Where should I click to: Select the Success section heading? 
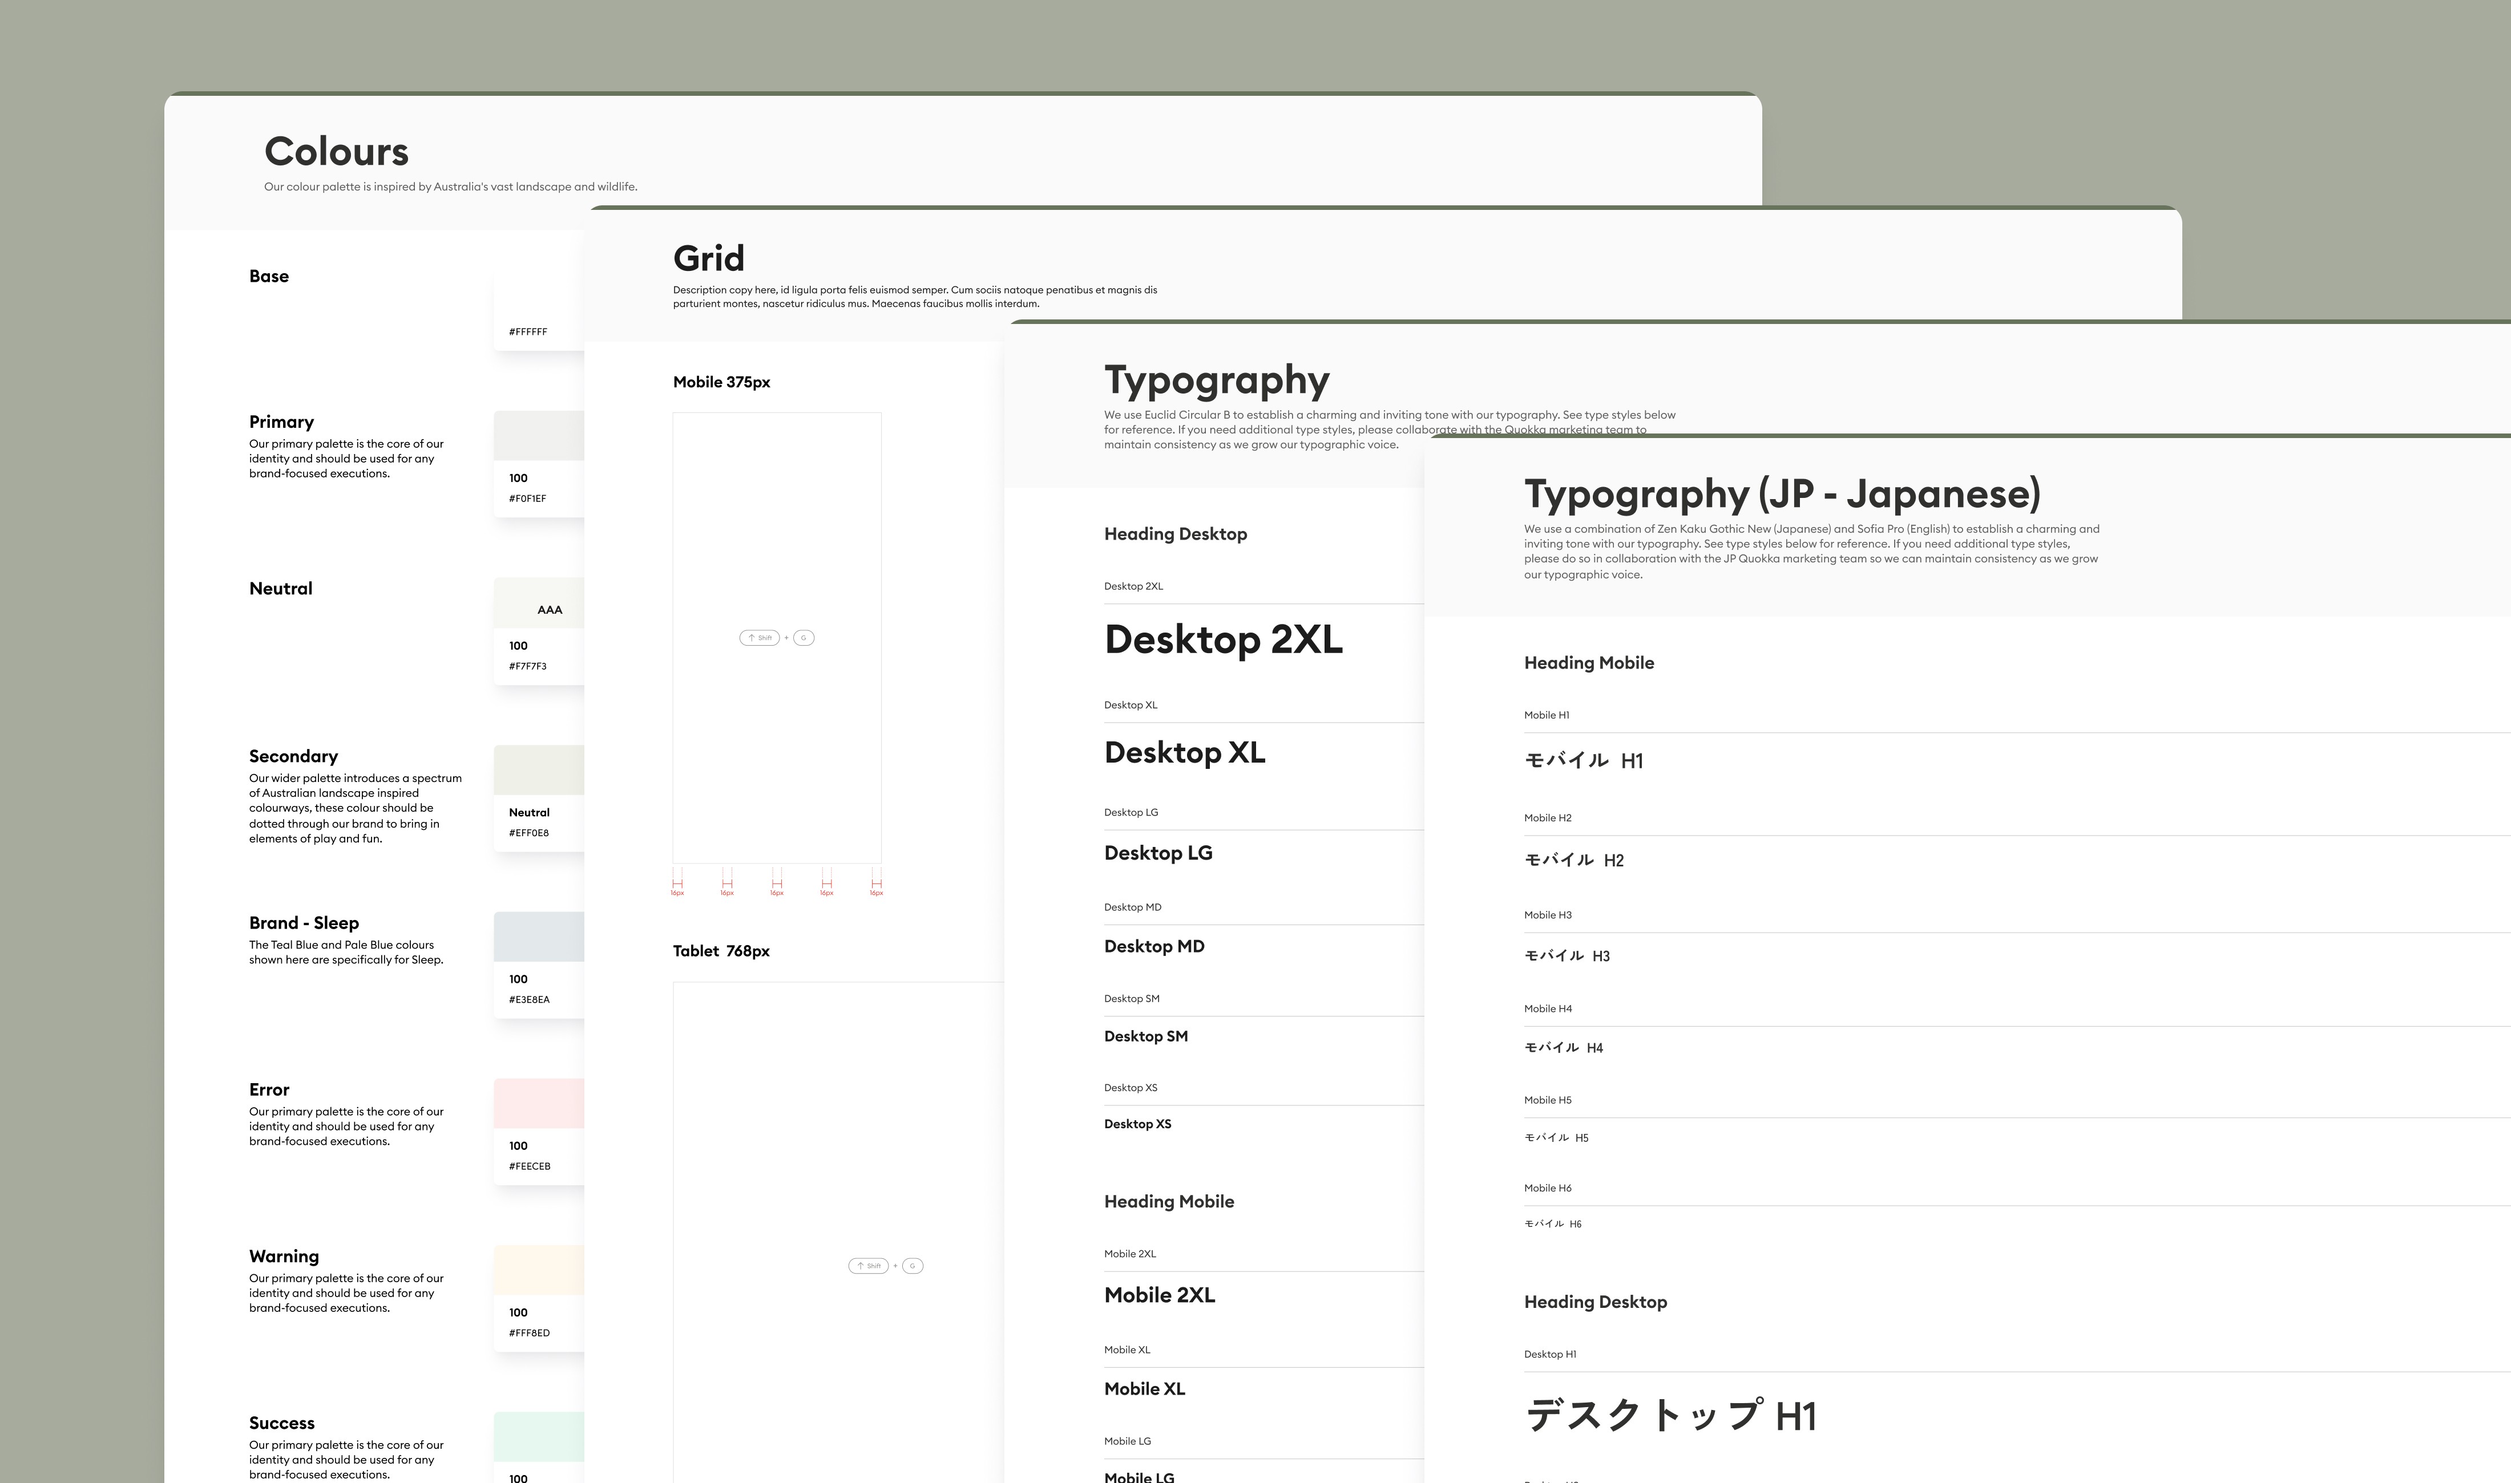tap(282, 1423)
